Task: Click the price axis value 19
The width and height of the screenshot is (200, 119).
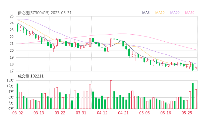Action: point(12,57)
